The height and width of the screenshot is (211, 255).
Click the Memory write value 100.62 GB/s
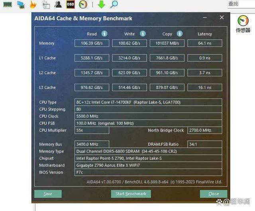click(x=129, y=43)
